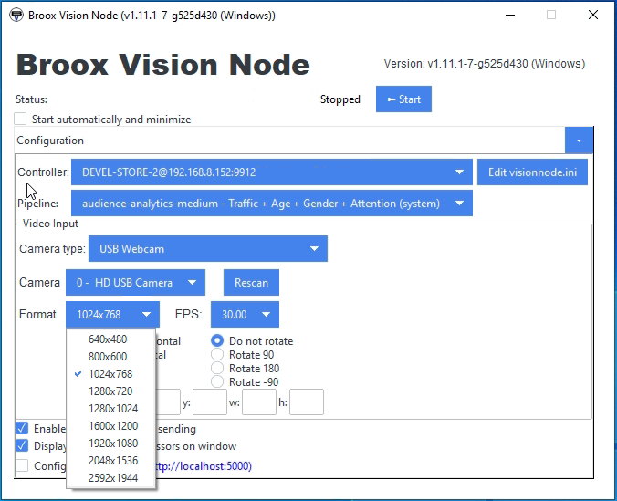The height and width of the screenshot is (501, 617).
Task: Open the Camera type dropdown
Action: [208, 249]
